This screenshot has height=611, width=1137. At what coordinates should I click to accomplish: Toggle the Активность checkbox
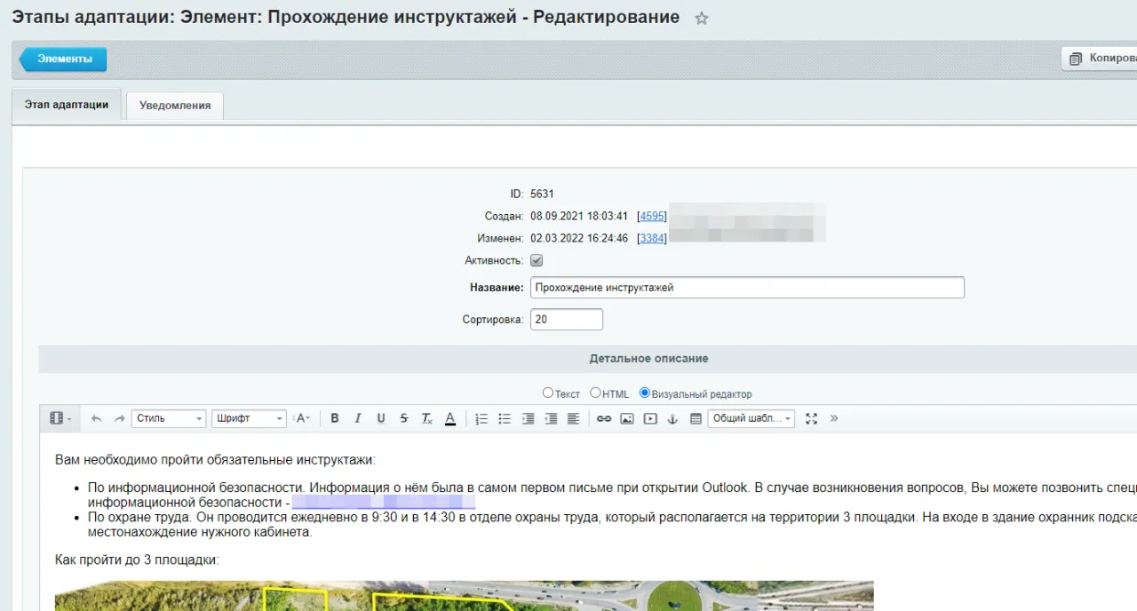[536, 260]
